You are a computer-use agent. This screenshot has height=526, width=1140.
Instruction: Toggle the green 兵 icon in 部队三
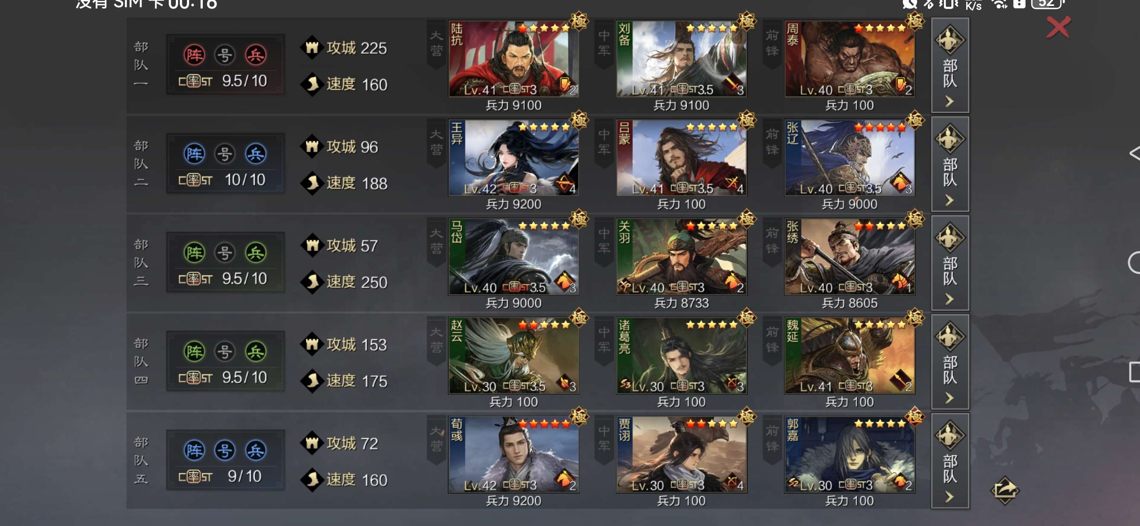256,253
